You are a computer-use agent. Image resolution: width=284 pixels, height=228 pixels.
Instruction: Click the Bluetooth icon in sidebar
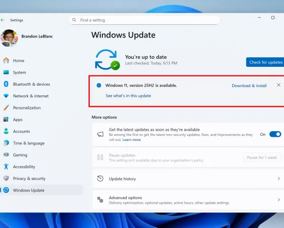6,84
